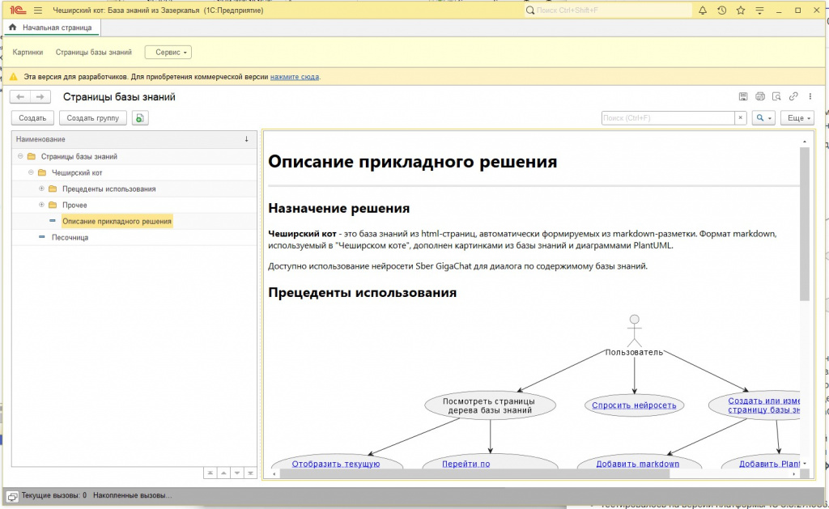This screenshot has height=509, width=829.
Task: Follow the Спросить нейросеть diagram link
Action: click(x=634, y=405)
